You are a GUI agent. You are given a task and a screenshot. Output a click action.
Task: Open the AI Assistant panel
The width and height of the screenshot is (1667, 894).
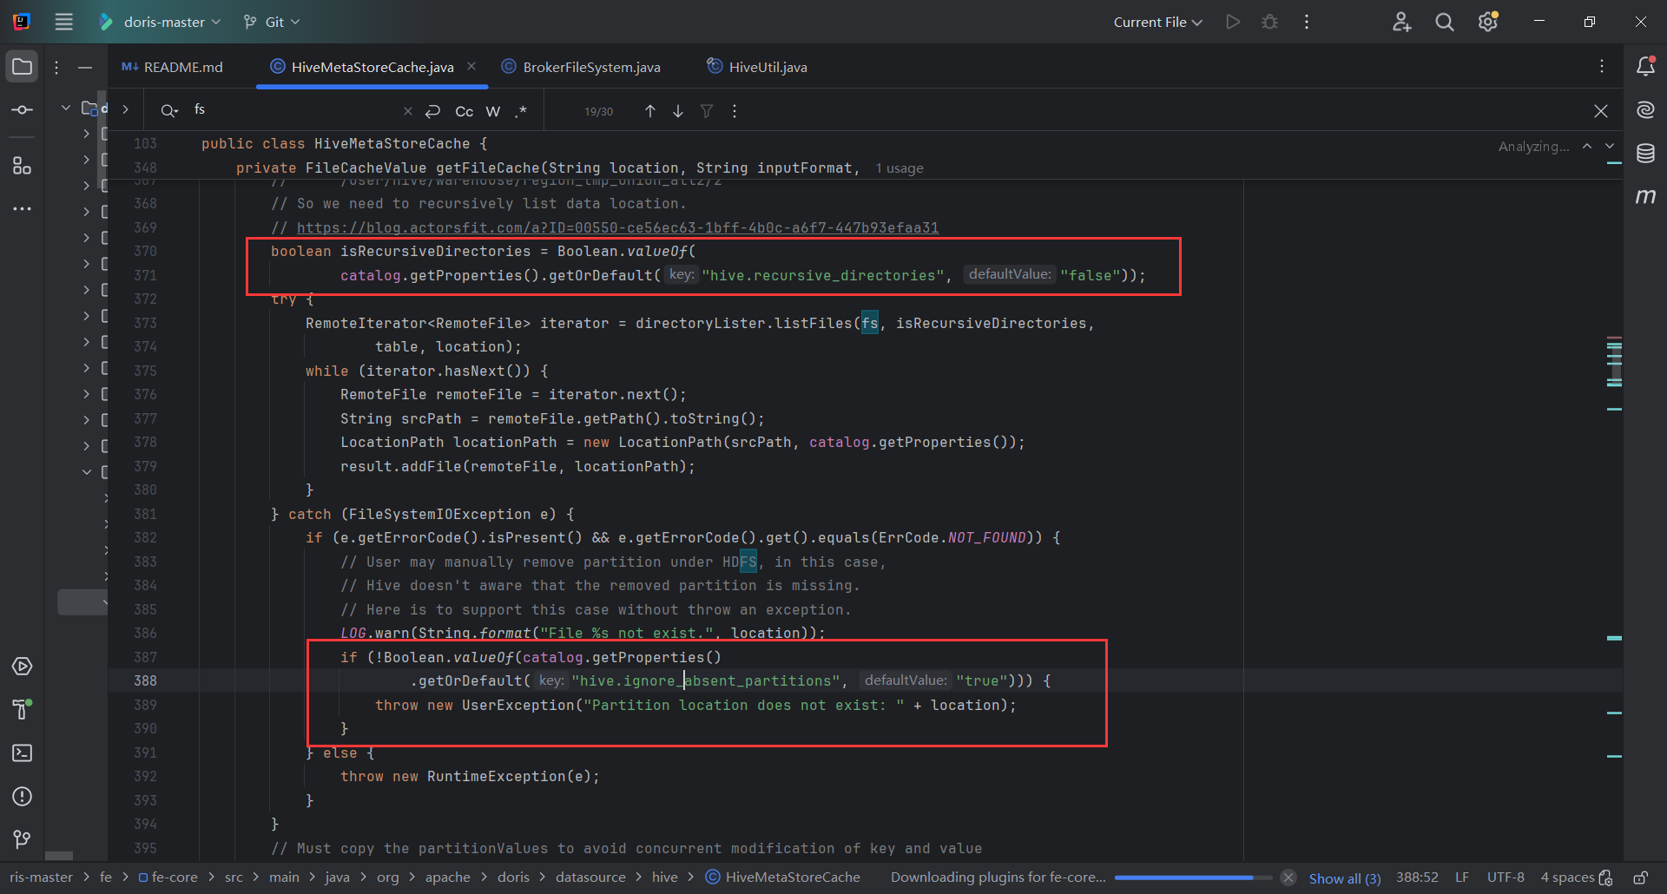[x=1646, y=110]
